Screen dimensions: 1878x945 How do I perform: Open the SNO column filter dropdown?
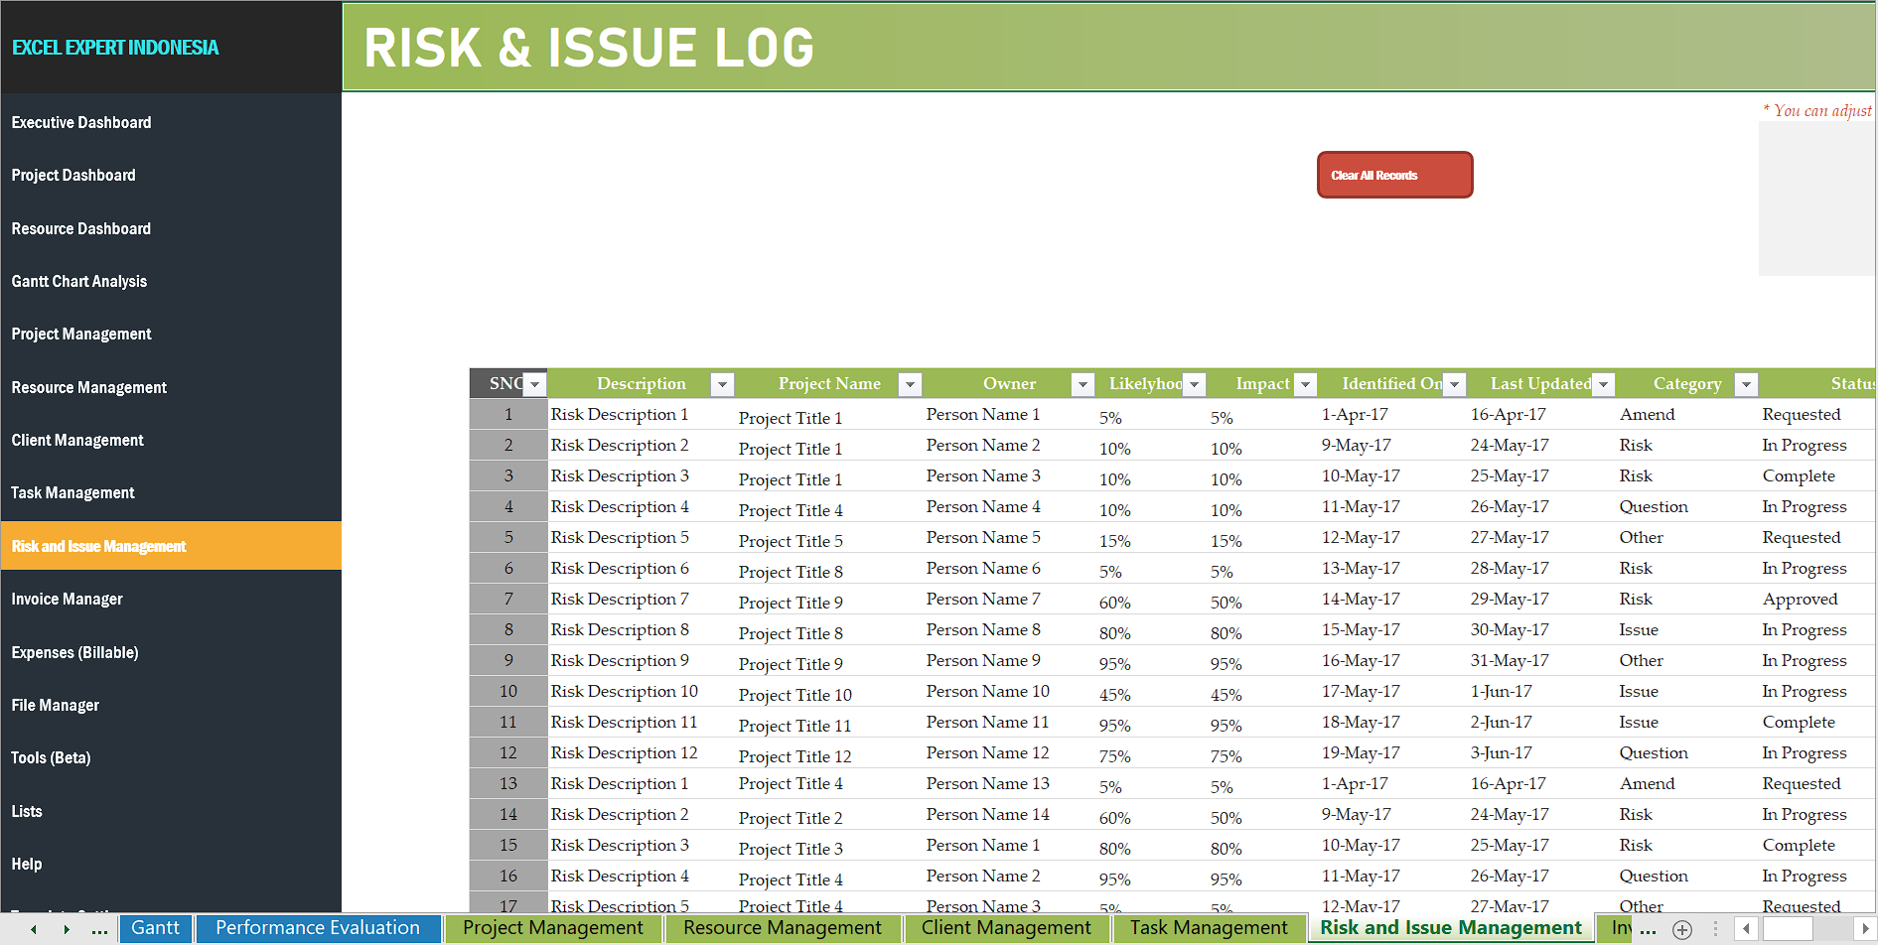click(x=535, y=384)
